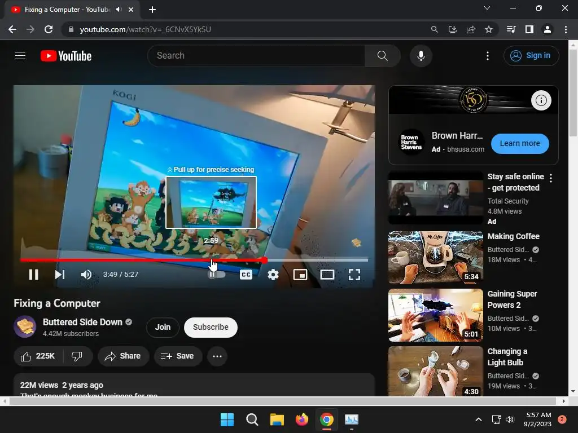
Task: Start voice search with microphone
Action: [x=421, y=56]
